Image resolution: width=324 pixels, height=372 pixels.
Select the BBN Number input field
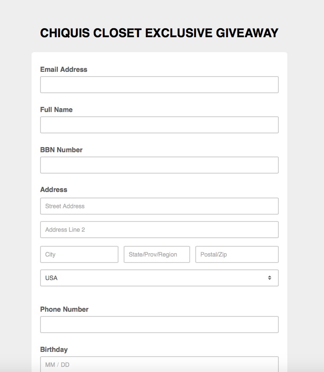[159, 165]
